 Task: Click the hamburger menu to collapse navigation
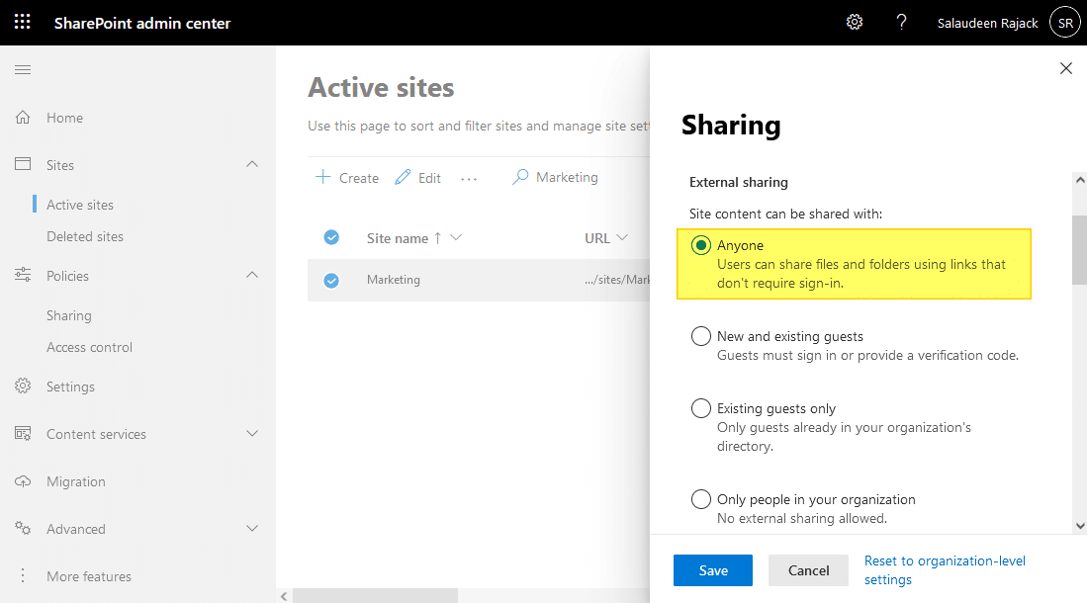pyautogui.click(x=21, y=69)
